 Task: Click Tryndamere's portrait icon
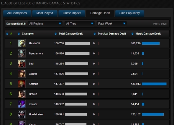(22, 53)
